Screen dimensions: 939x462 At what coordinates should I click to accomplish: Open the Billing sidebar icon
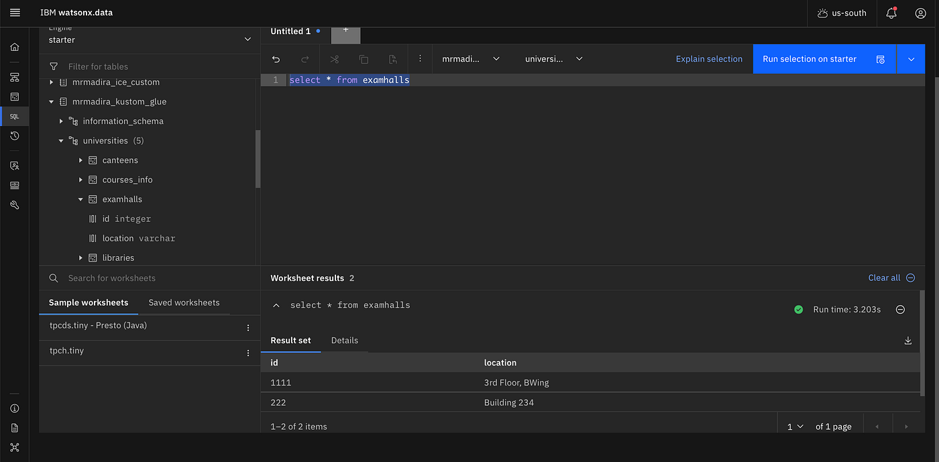[x=15, y=185]
